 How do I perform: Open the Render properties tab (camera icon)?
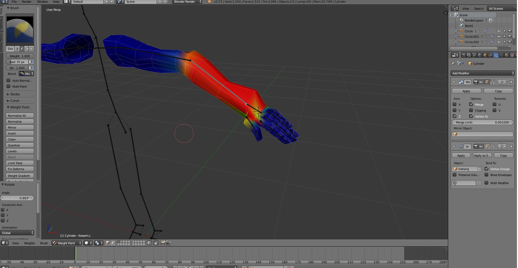coord(463,55)
